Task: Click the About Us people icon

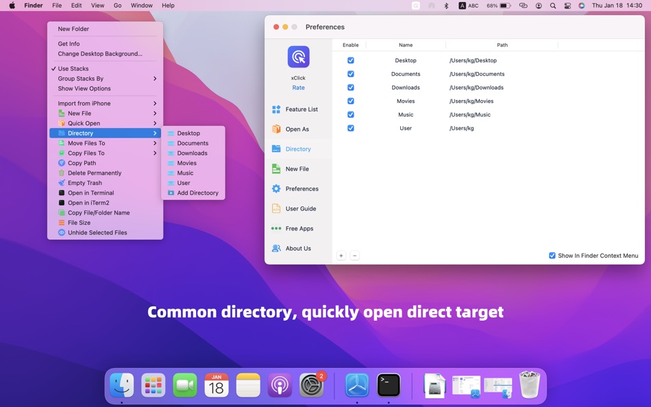Action: (x=276, y=248)
